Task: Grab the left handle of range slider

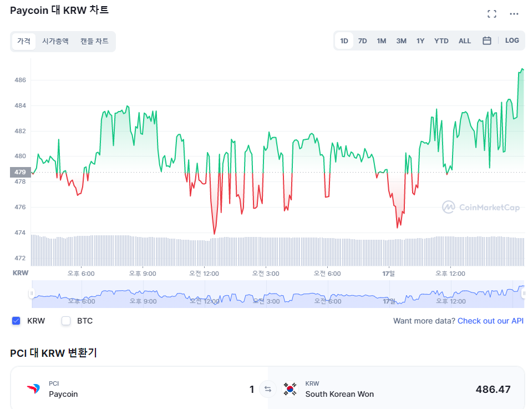Action: pos(32,294)
